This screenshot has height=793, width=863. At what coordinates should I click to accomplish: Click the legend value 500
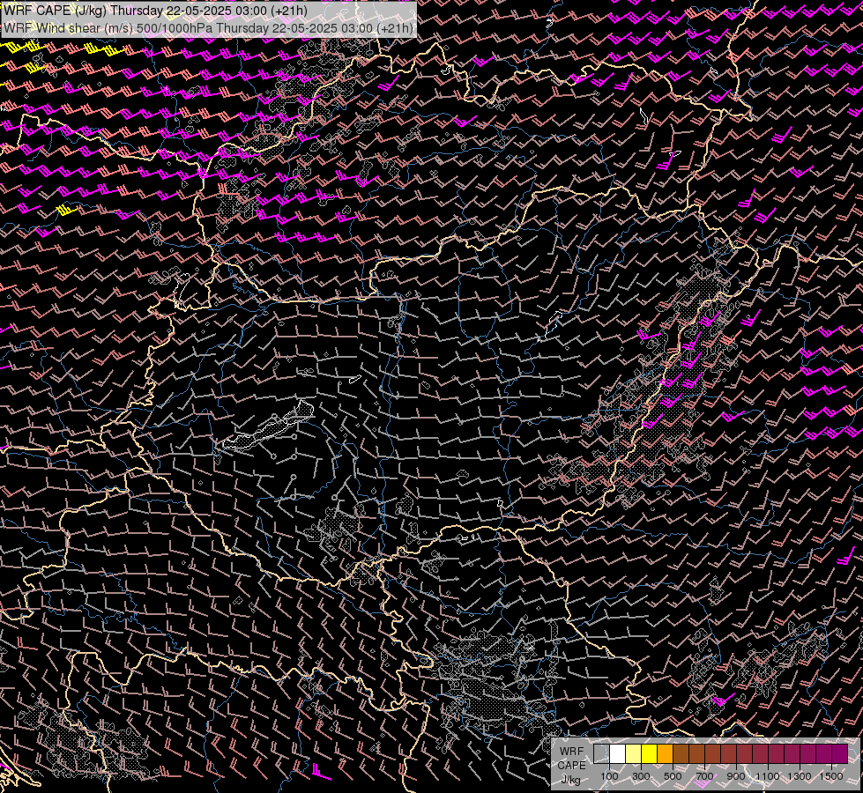pyautogui.click(x=673, y=776)
